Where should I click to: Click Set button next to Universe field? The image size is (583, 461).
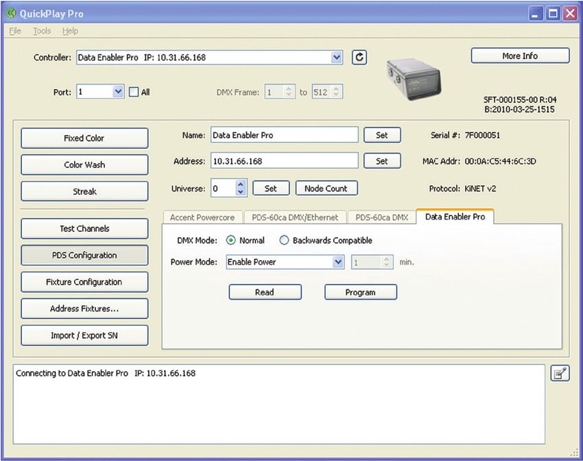click(271, 189)
